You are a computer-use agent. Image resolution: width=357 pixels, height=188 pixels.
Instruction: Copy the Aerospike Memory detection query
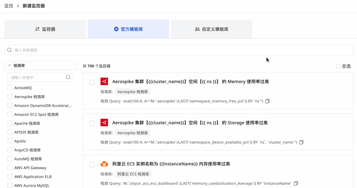coord(267,101)
